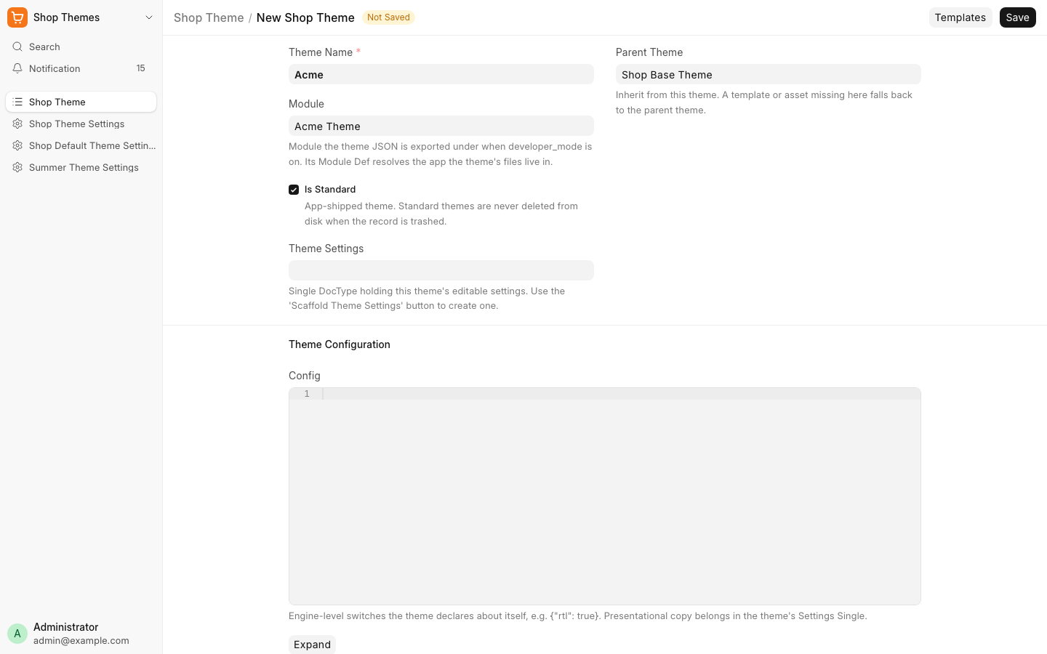Open Summer Theme Settings in sidebar
This screenshot has height=654, width=1047.
tap(81, 167)
